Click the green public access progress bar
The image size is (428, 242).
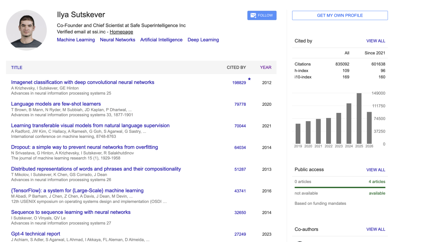click(340, 187)
